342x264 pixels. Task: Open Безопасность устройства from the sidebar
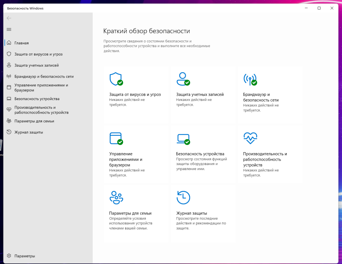[x=36, y=98]
